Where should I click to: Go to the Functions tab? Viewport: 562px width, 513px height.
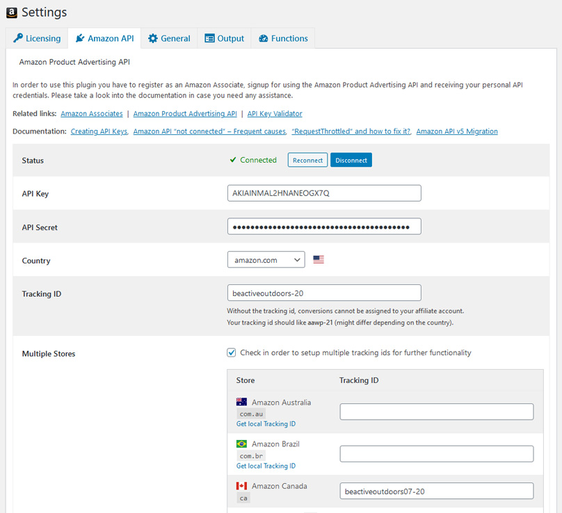(283, 38)
